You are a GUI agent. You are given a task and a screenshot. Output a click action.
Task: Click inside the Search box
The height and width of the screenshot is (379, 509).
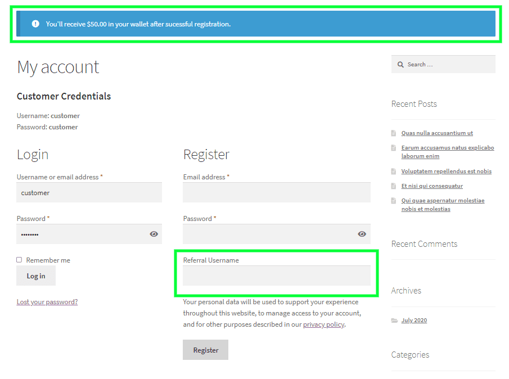coord(444,64)
